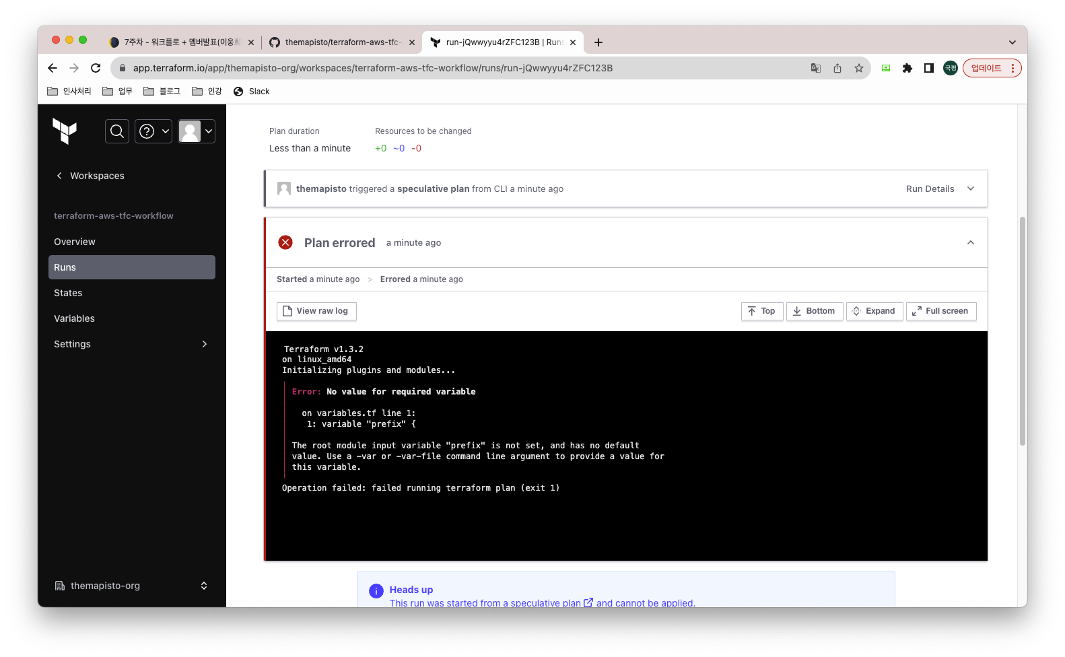Open 블로그 bookmark folder
1065x657 pixels.
click(x=162, y=92)
